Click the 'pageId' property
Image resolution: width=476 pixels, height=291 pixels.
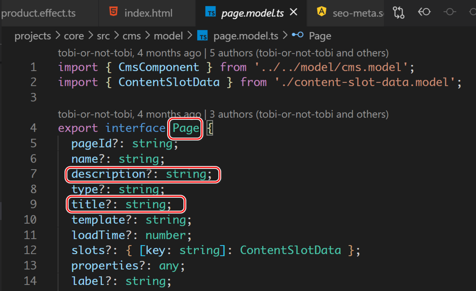(91, 144)
